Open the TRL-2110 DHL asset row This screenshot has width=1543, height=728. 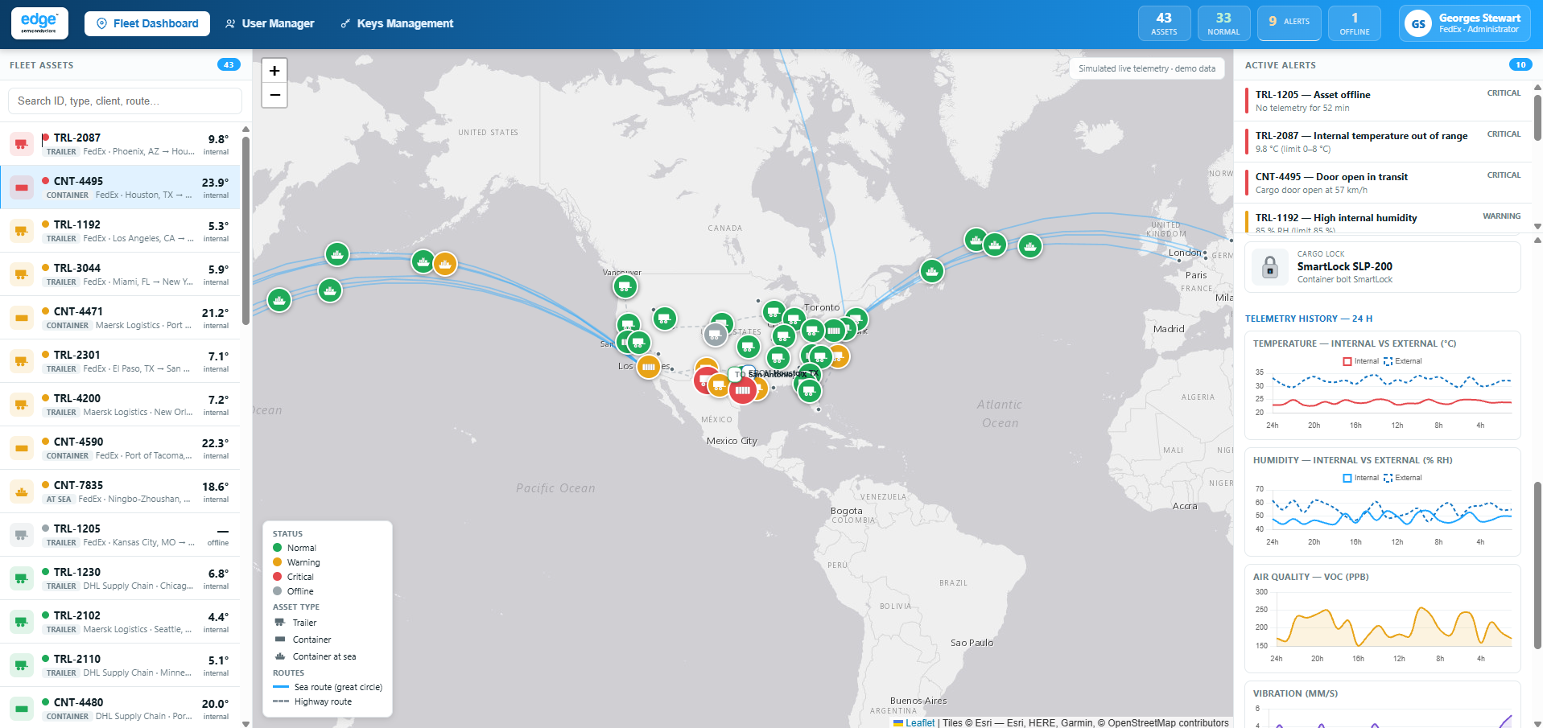[121, 665]
